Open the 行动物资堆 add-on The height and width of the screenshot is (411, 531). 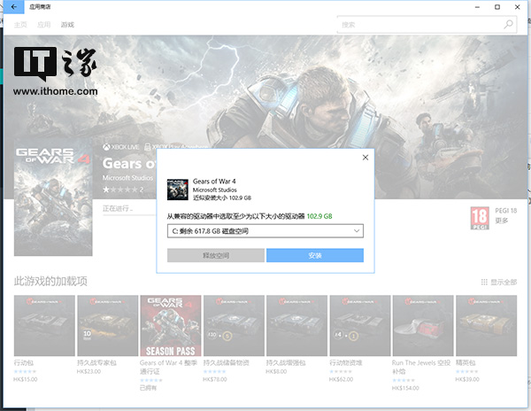[x=360, y=326]
